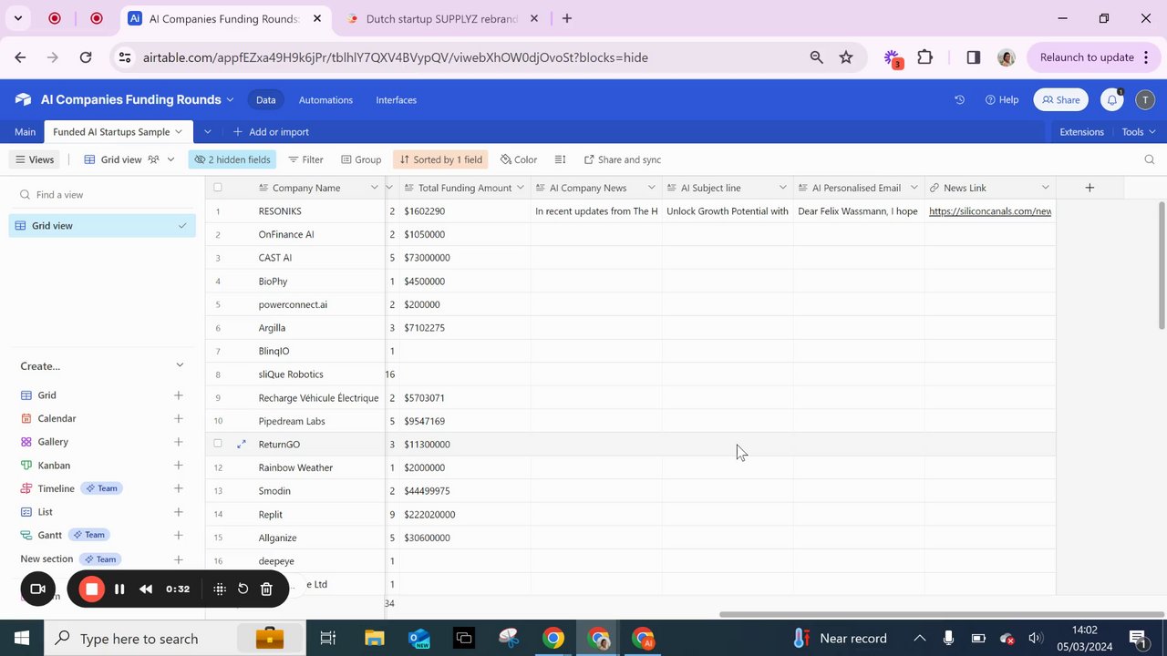Reload the Airtable page
Screen dimensions: 1167x656
(x=86, y=57)
